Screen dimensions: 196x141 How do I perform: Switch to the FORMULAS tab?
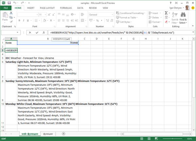point(66,8)
